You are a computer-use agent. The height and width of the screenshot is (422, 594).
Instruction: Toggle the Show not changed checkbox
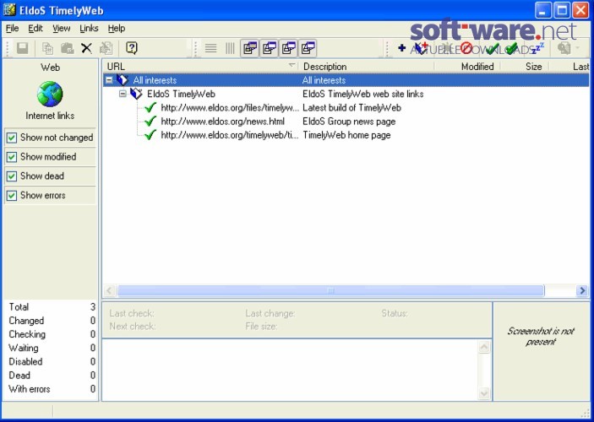coord(12,138)
